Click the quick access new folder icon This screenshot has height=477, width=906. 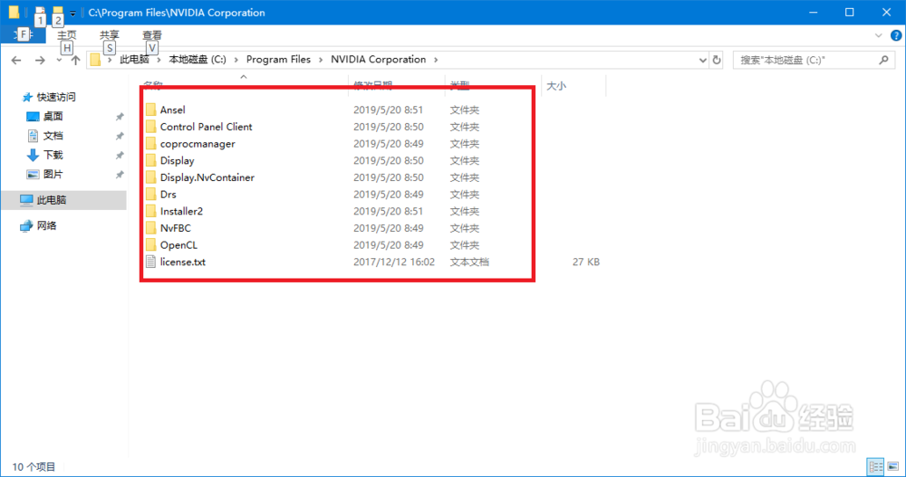(58, 12)
